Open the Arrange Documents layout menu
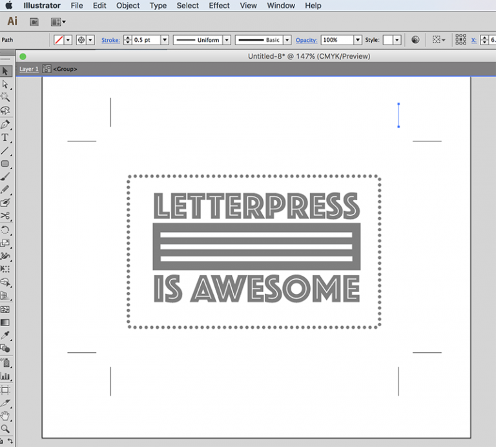Viewport: 496px width, 447px height. (x=58, y=22)
